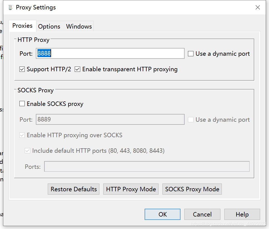Toggle Enable HTTP proxying over SOCKS

22,135
